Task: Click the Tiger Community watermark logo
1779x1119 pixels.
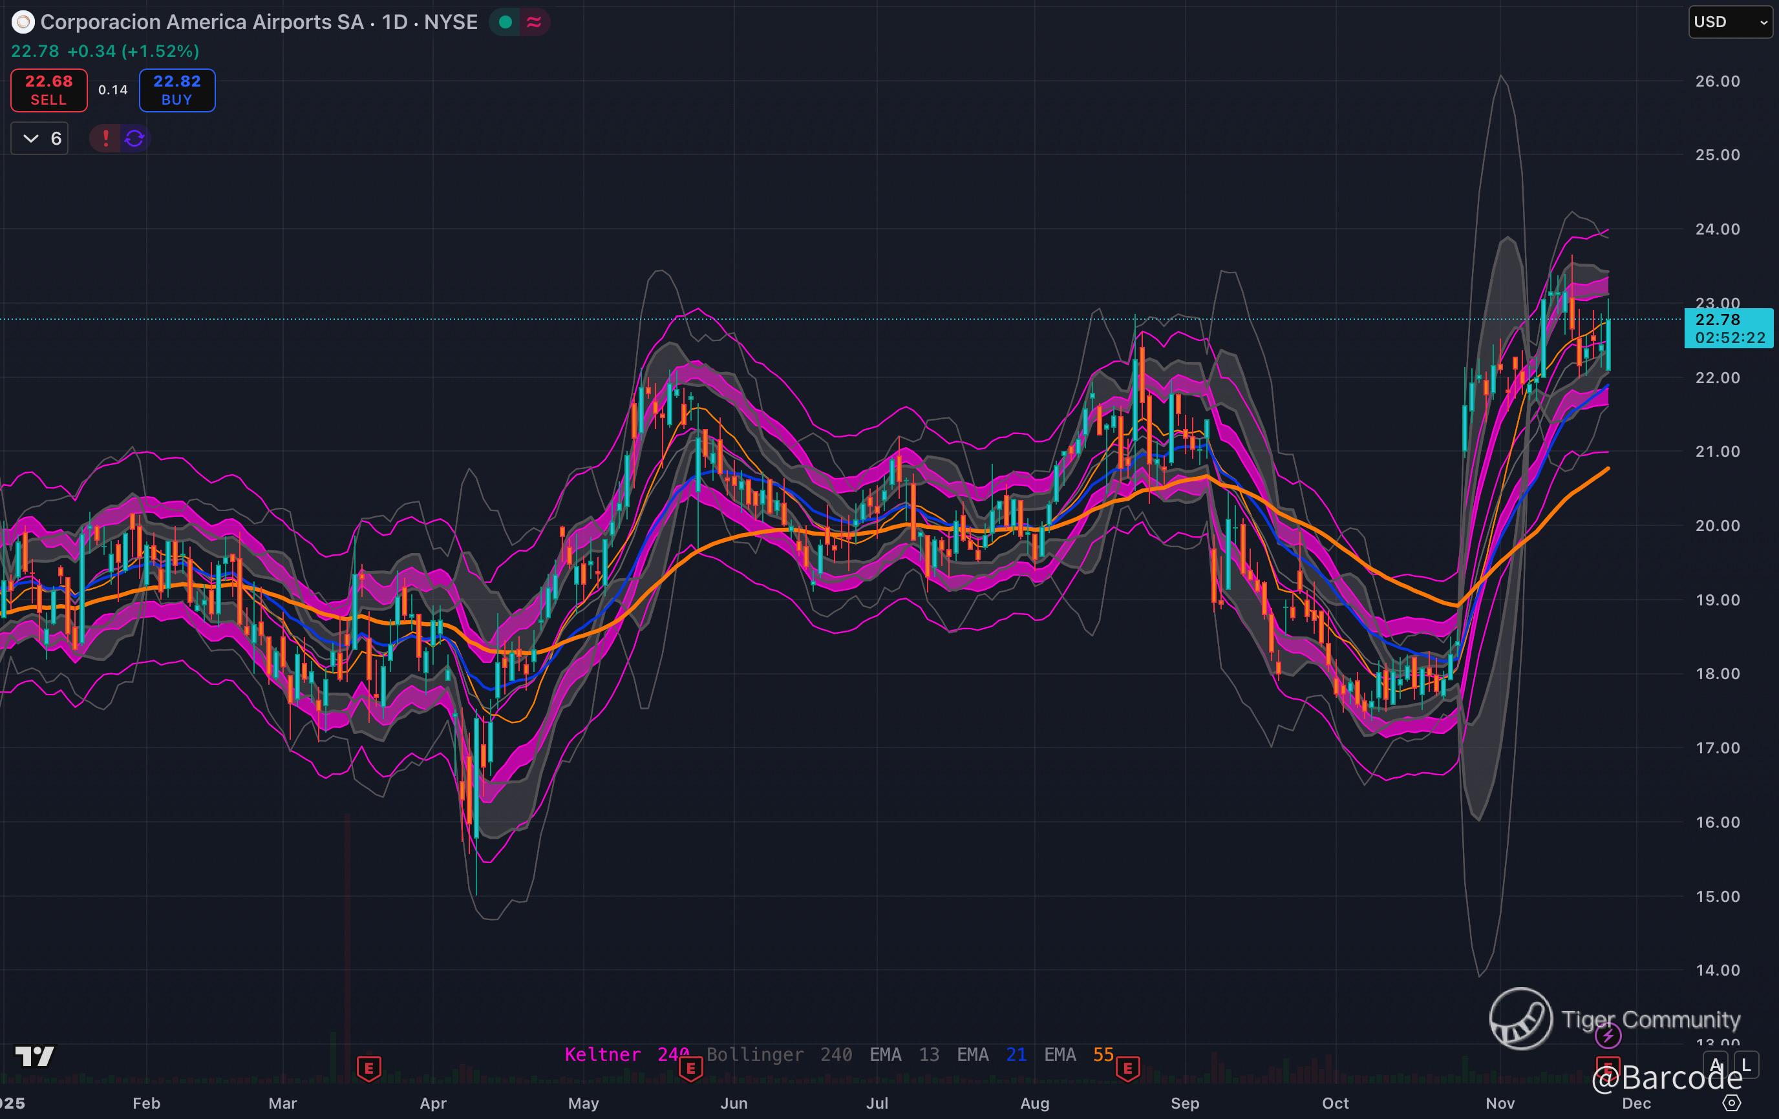Action: (x=1520, y=1019)
